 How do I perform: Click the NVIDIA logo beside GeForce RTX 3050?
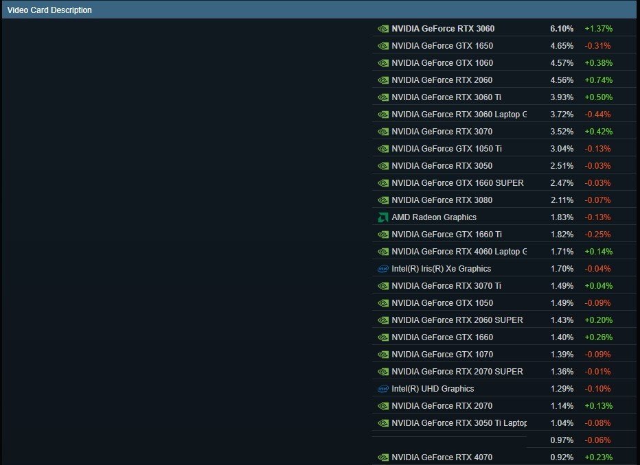point(383,165)
